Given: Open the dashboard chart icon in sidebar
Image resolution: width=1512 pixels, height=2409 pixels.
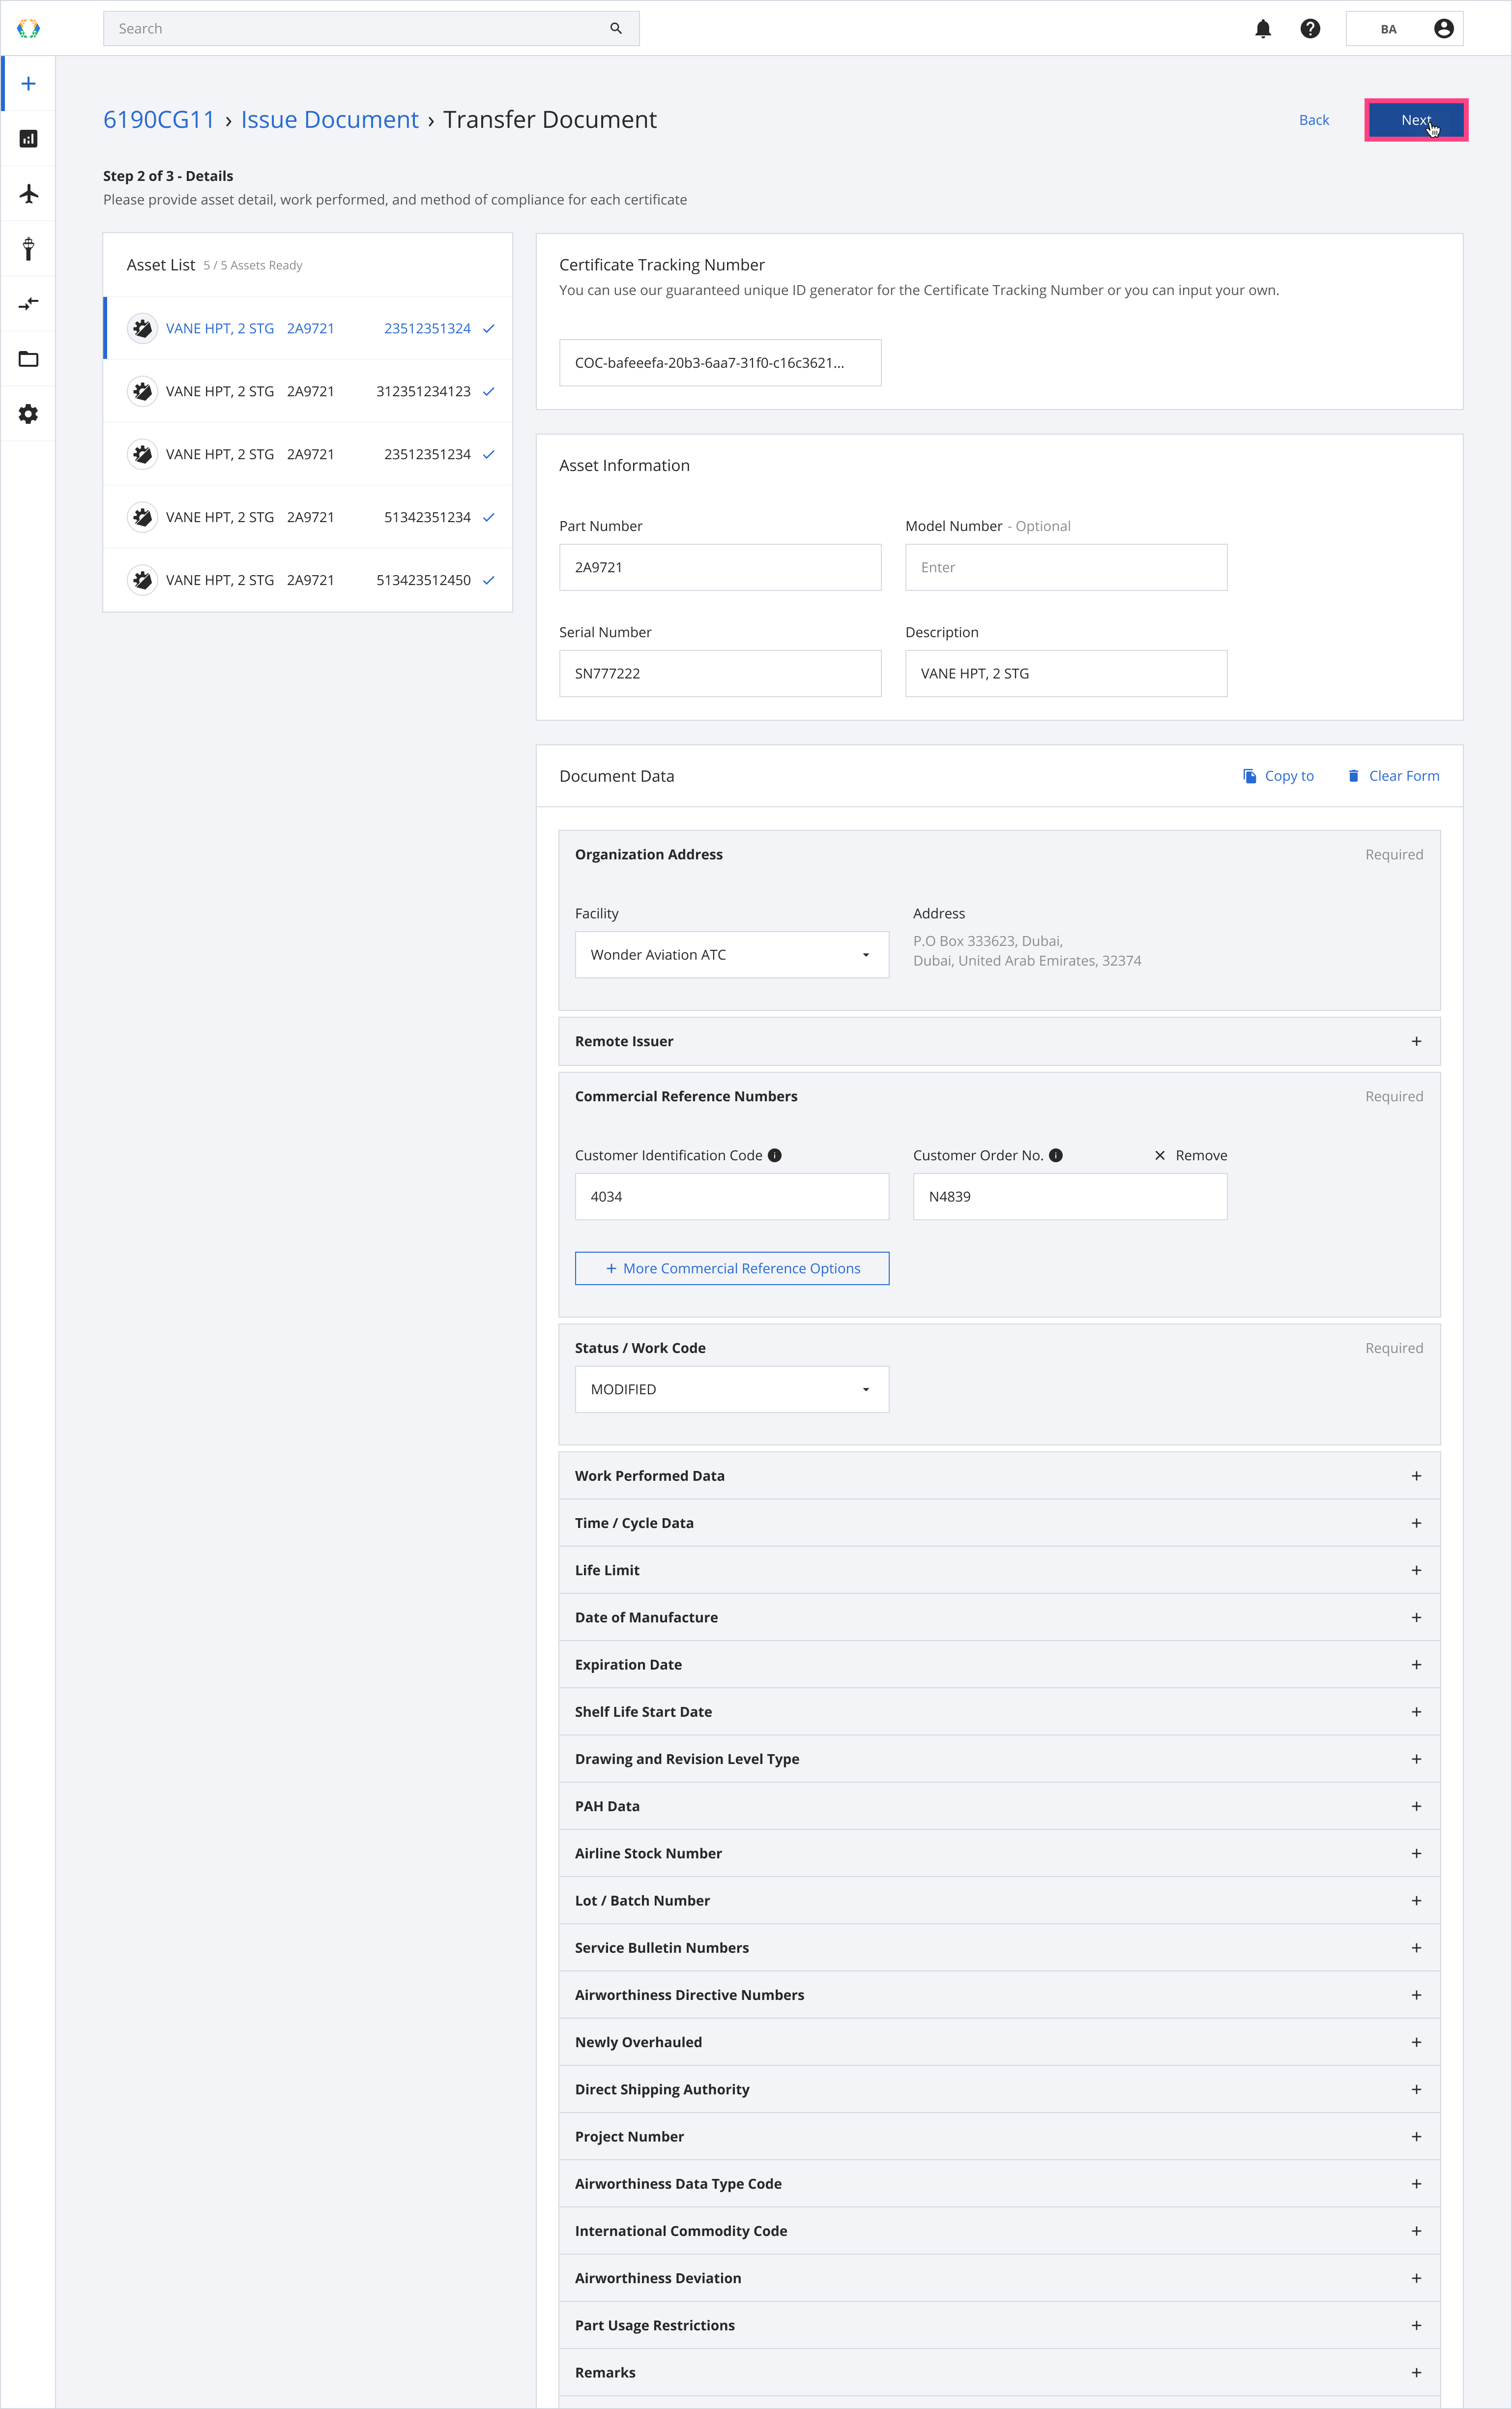Looking at the screenshot, I should click(x=28, y=139).
